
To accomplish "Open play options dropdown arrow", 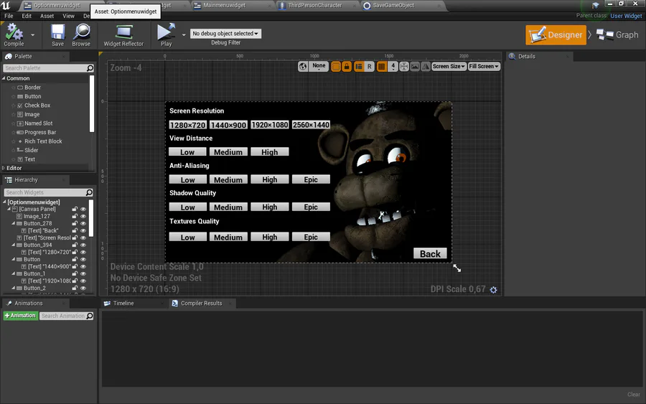I will coord(184,35).
